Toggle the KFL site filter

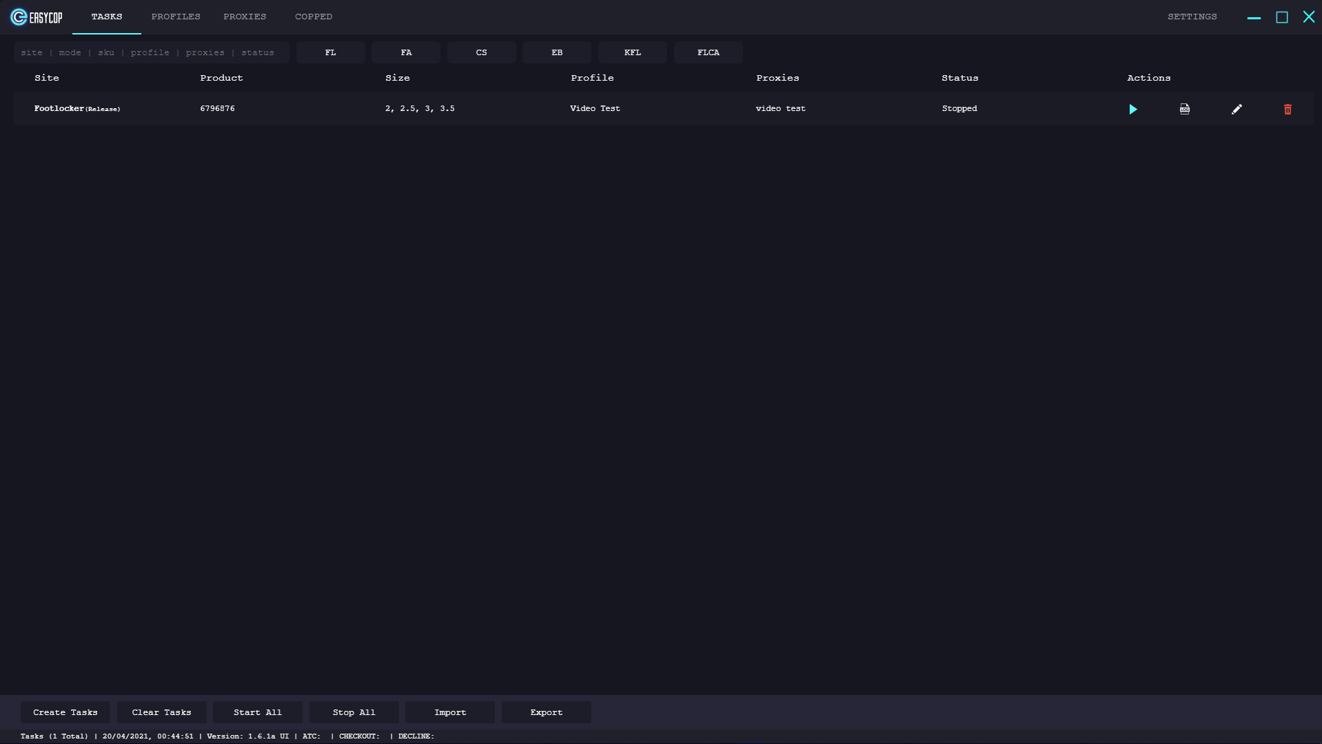point(632,52)
